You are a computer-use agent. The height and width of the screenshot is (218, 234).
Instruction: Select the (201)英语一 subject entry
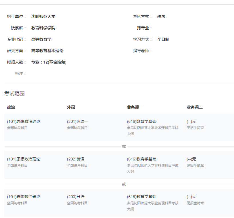[x=78, y=121]
